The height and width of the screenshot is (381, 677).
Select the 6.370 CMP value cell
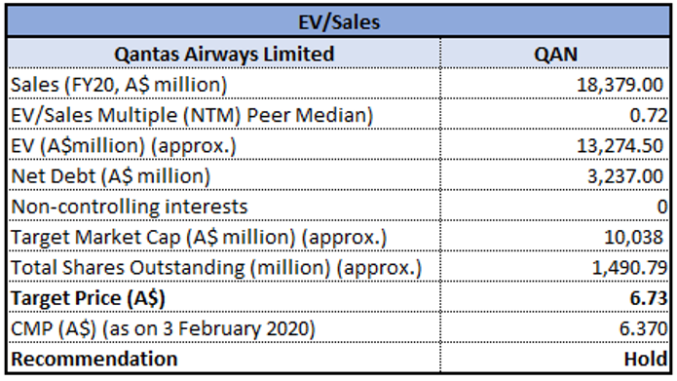555,328
